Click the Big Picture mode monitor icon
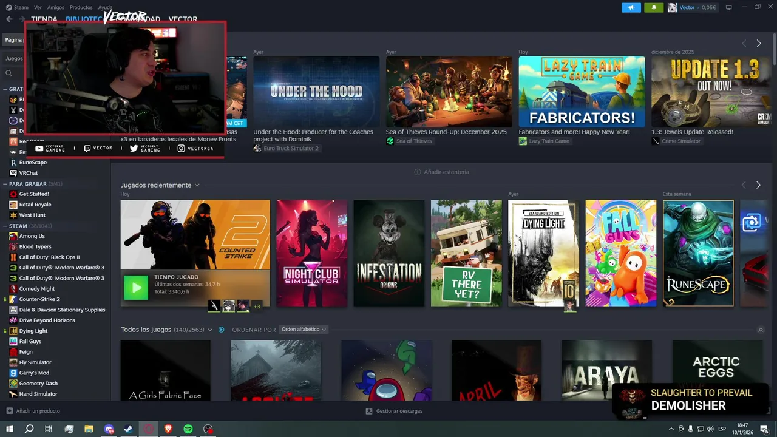The width and height of the screenshot is (777, 437). pos(728,8)
